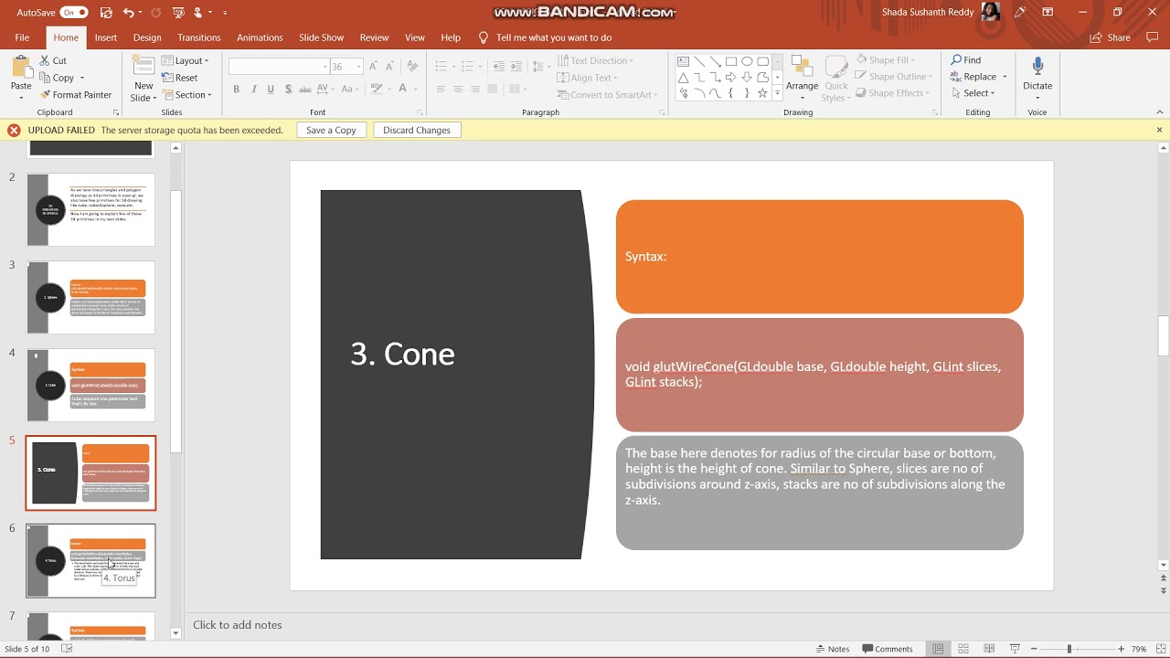Toggle the AutoSave switch off
Screen dimensions: 1170x658
(74, 13)
